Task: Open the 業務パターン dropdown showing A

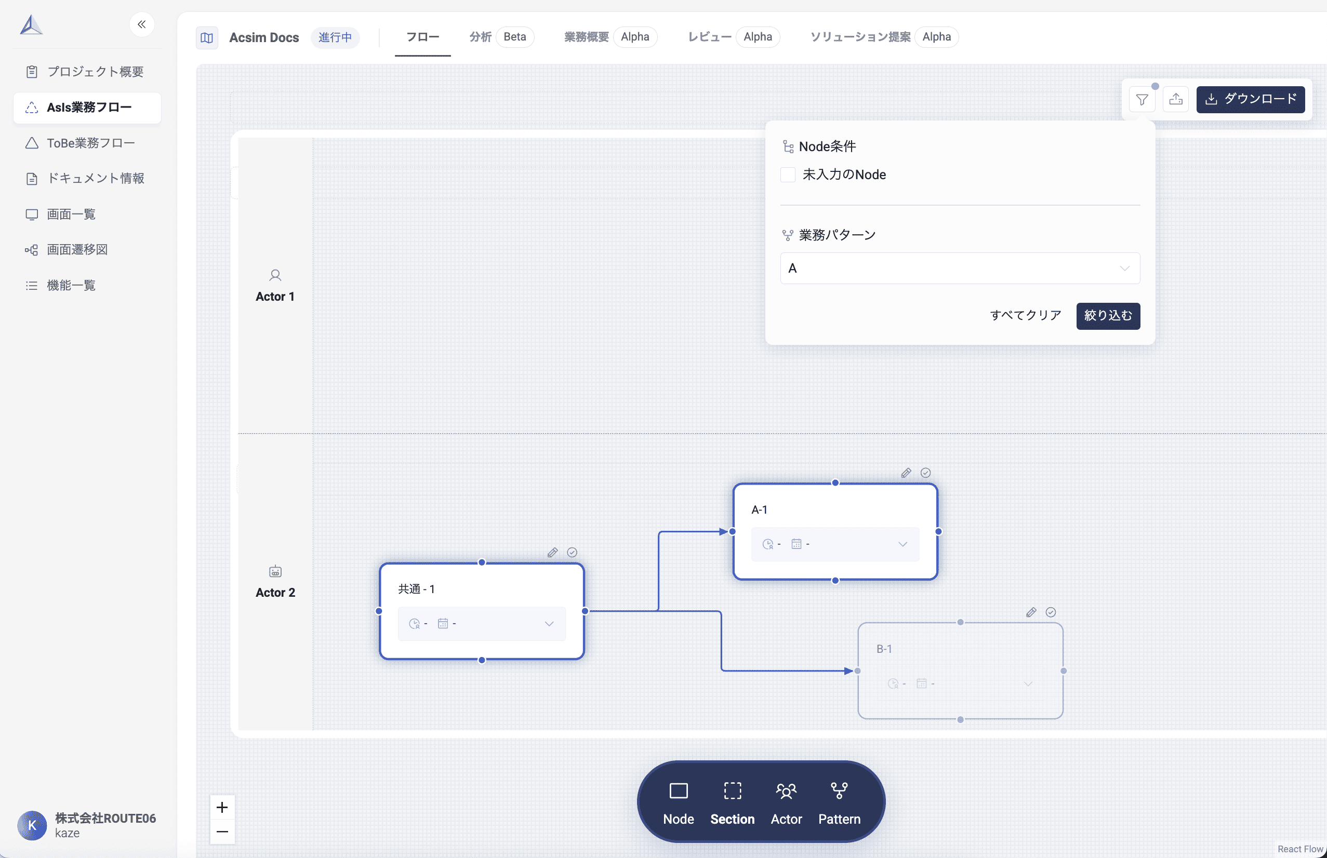Action: pyautogui.click(x=960, y=269)
